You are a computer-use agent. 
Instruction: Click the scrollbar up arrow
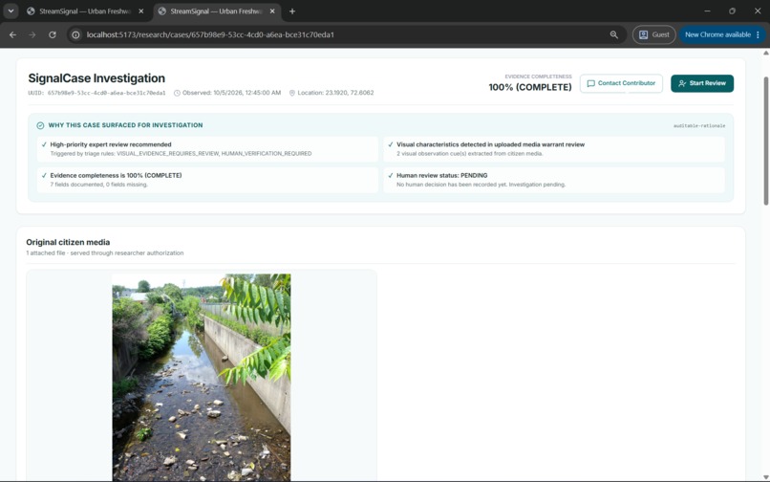pos(765,54)
